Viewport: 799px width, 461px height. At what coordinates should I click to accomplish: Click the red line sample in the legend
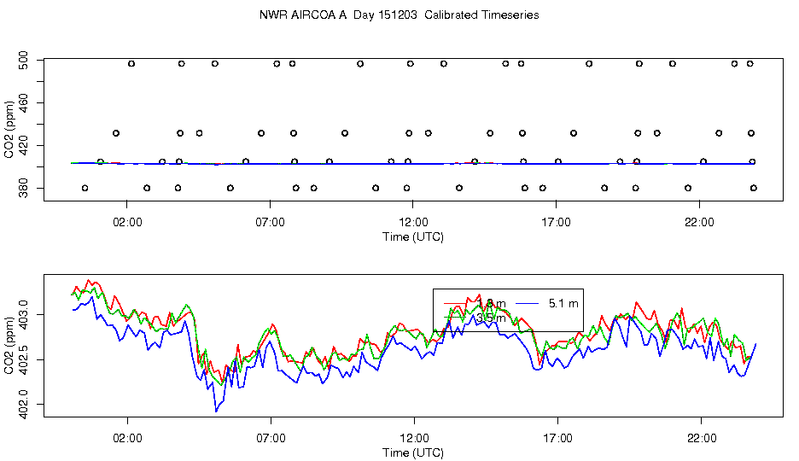pyautogui.click(x=456, y=304)
